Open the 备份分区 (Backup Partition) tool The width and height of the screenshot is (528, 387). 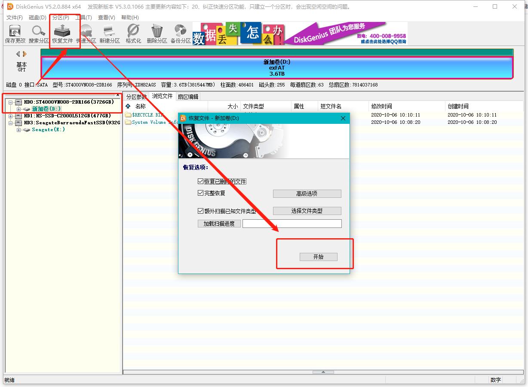181,34
